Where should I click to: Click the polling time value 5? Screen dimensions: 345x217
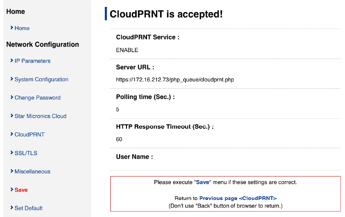118,109
